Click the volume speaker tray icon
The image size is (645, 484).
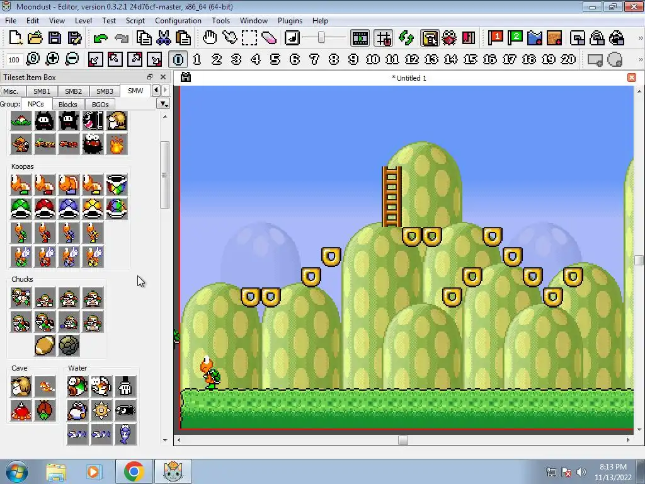(581, 472)
